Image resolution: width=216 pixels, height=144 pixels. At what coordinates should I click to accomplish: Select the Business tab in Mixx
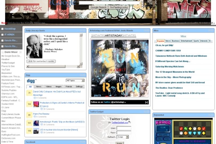(176, 41)
